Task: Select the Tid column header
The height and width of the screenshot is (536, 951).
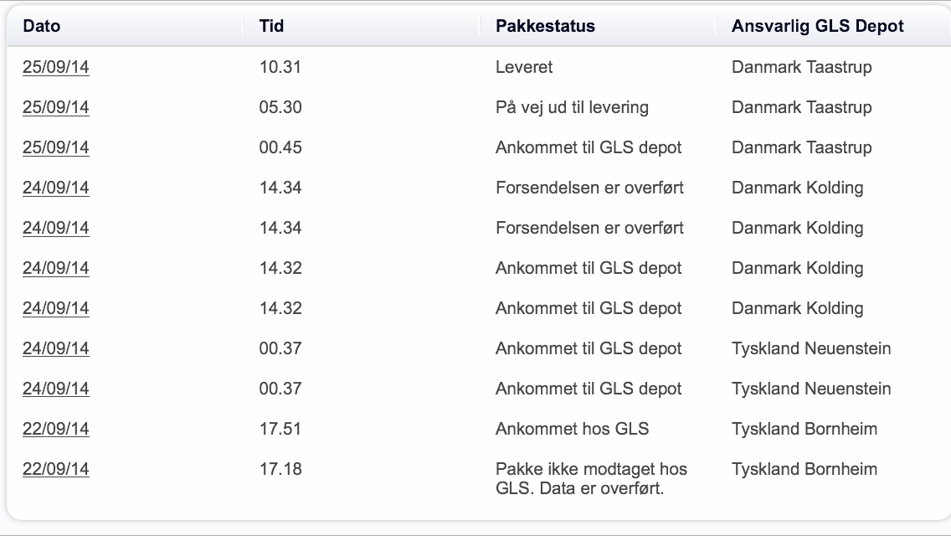Action: [x=272, y=26]
